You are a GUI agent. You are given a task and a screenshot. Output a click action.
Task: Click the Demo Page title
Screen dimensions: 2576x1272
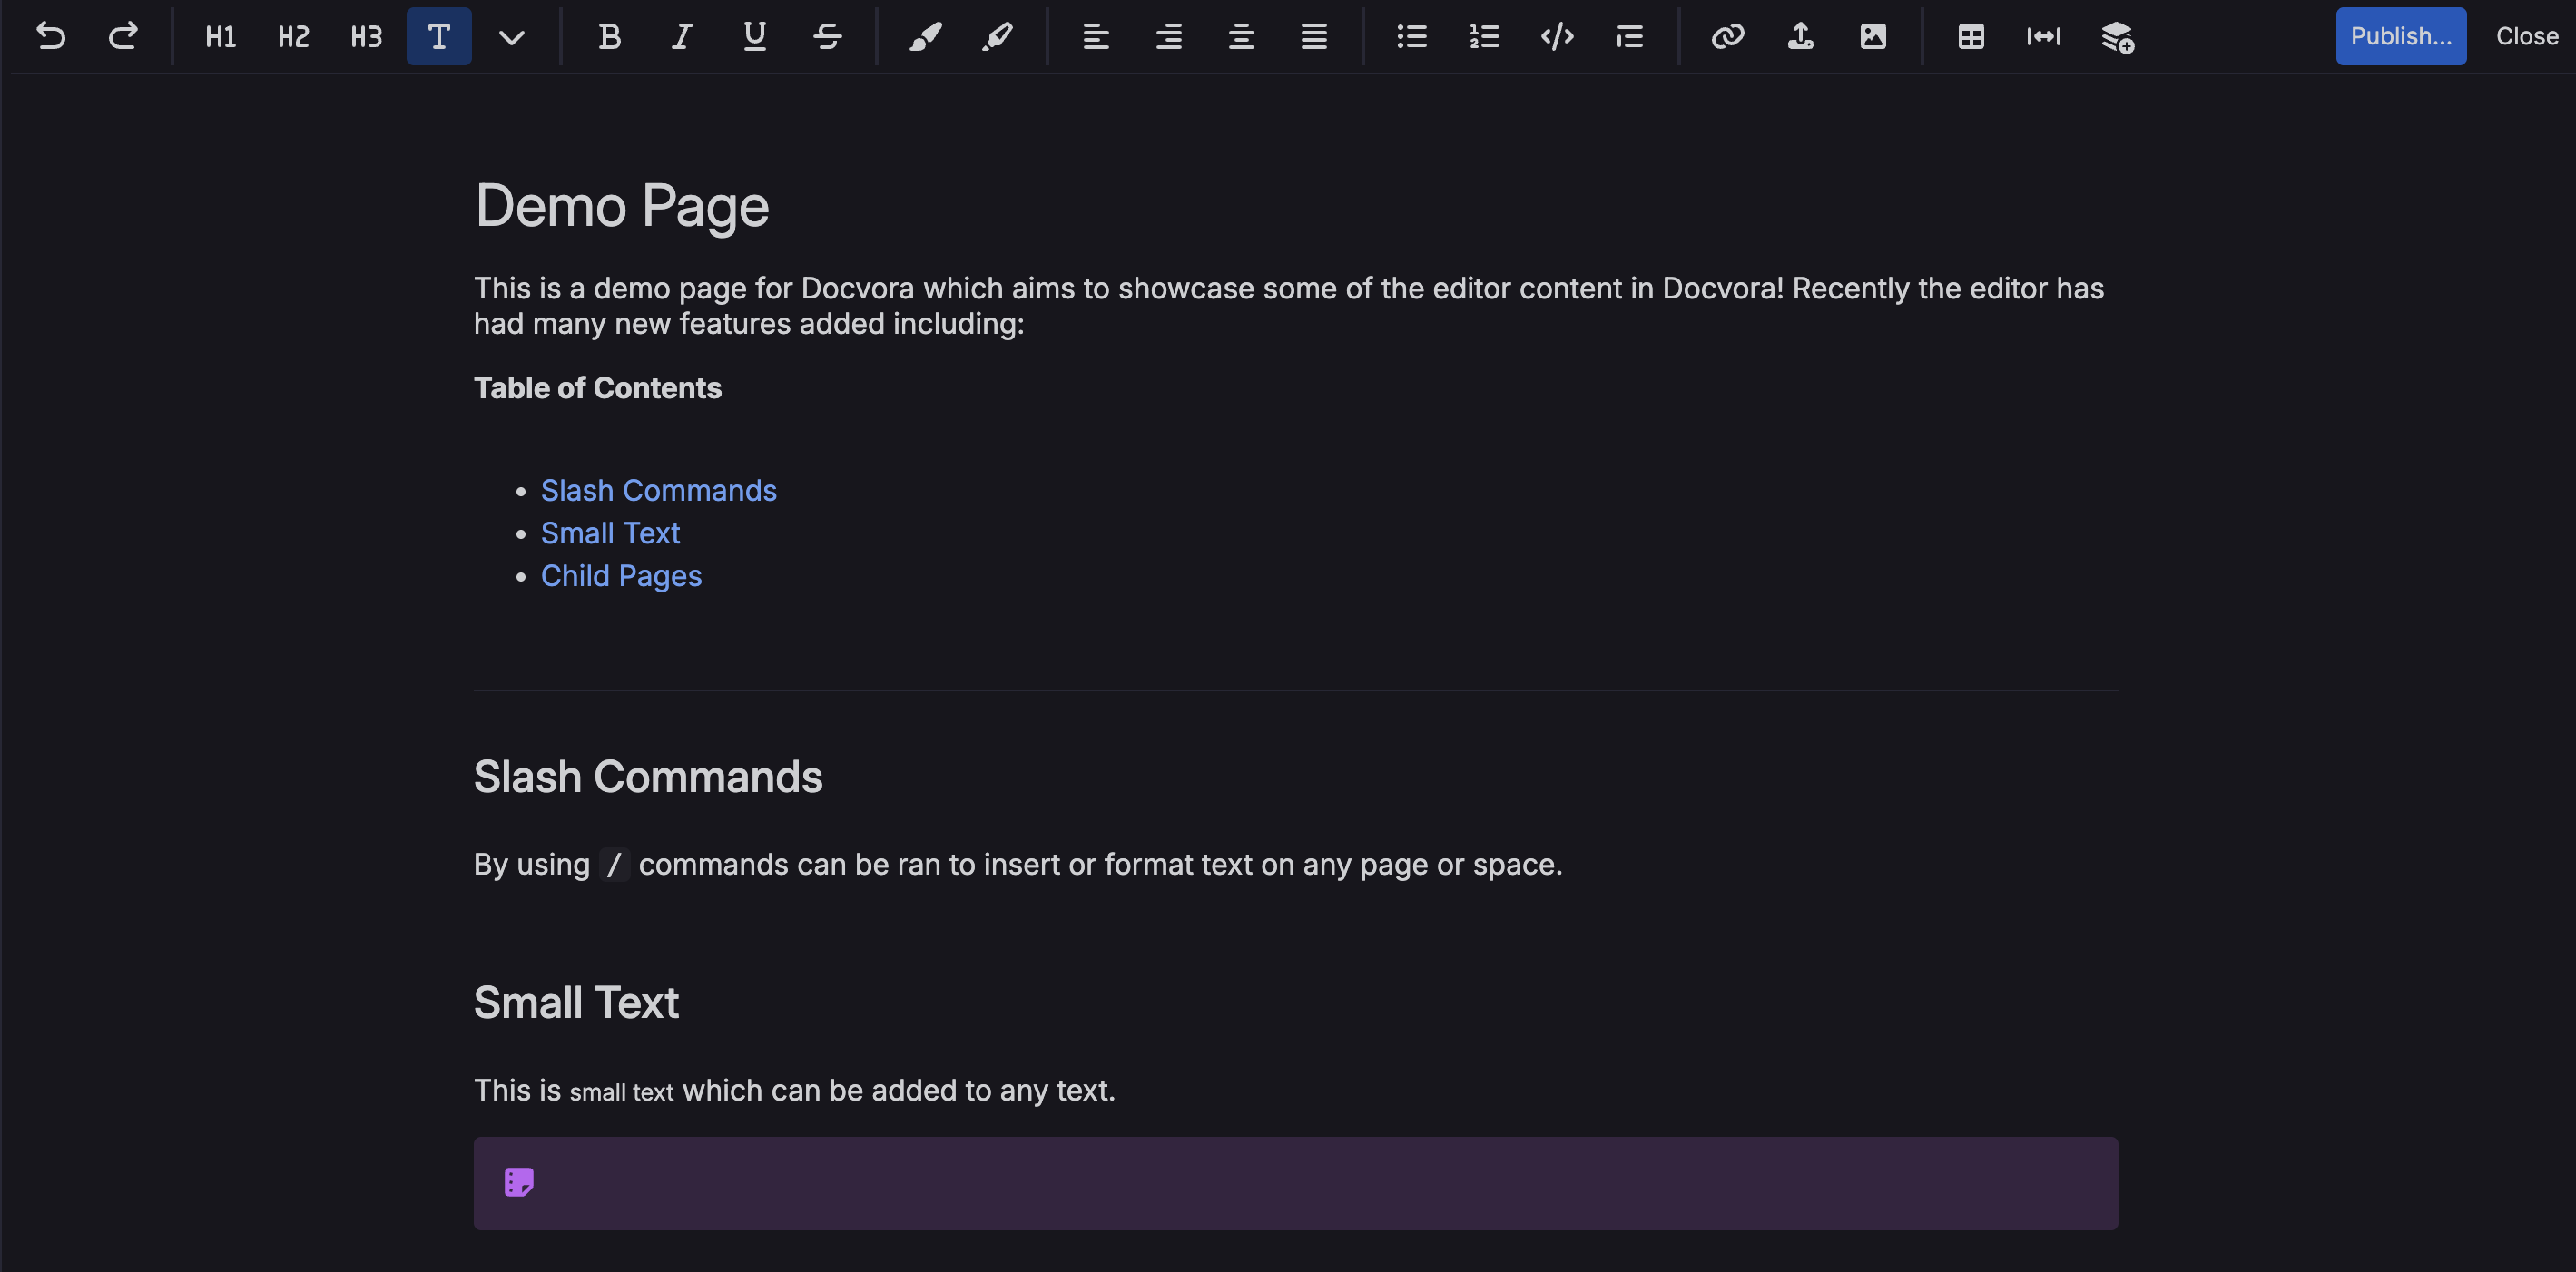tap(622, 206)
